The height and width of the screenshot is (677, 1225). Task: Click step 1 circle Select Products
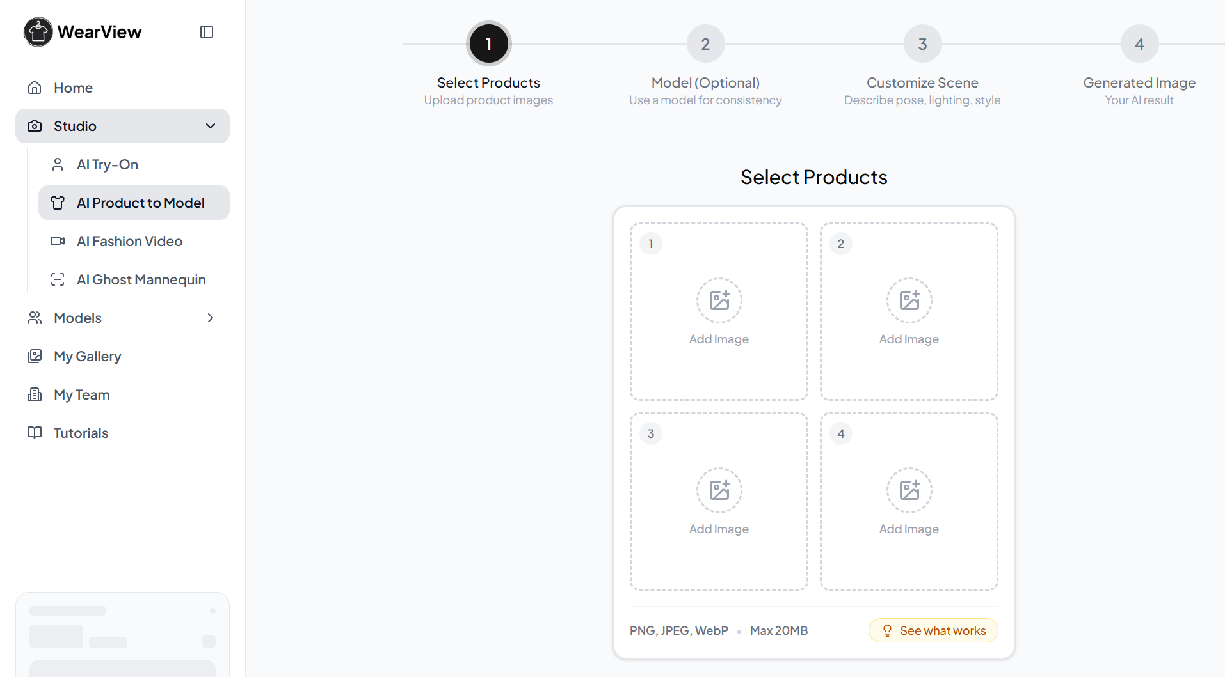(x=489, y=43)
